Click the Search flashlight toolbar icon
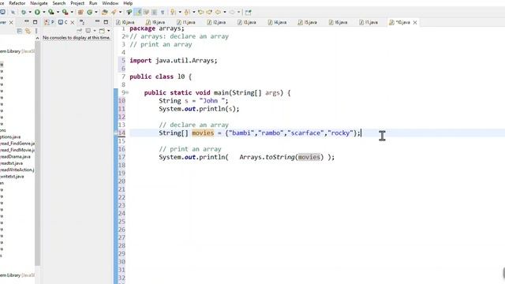Image resolution: width=505 pixels, height=284 pixels. [x=114, y=13]
